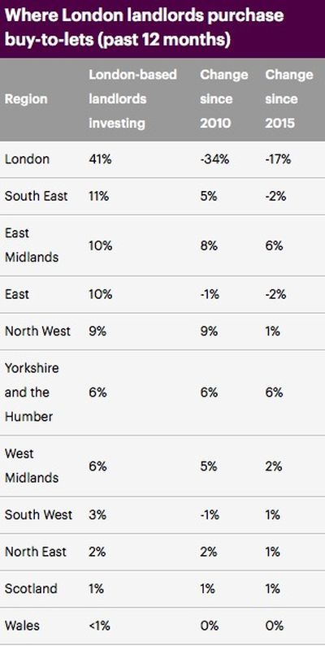Click the -17% change since 2015 value
Screen dimensions: 325x646
point(278,159)
